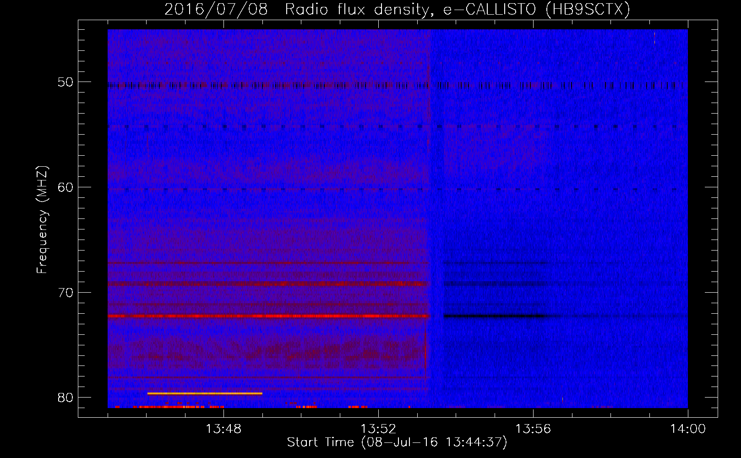Click the '60' frequency tick label
This screenshot has height=458, width=741.
pos(65,187)
